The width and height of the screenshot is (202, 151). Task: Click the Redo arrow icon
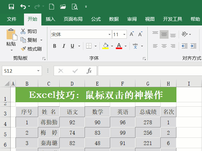[37, 7]
